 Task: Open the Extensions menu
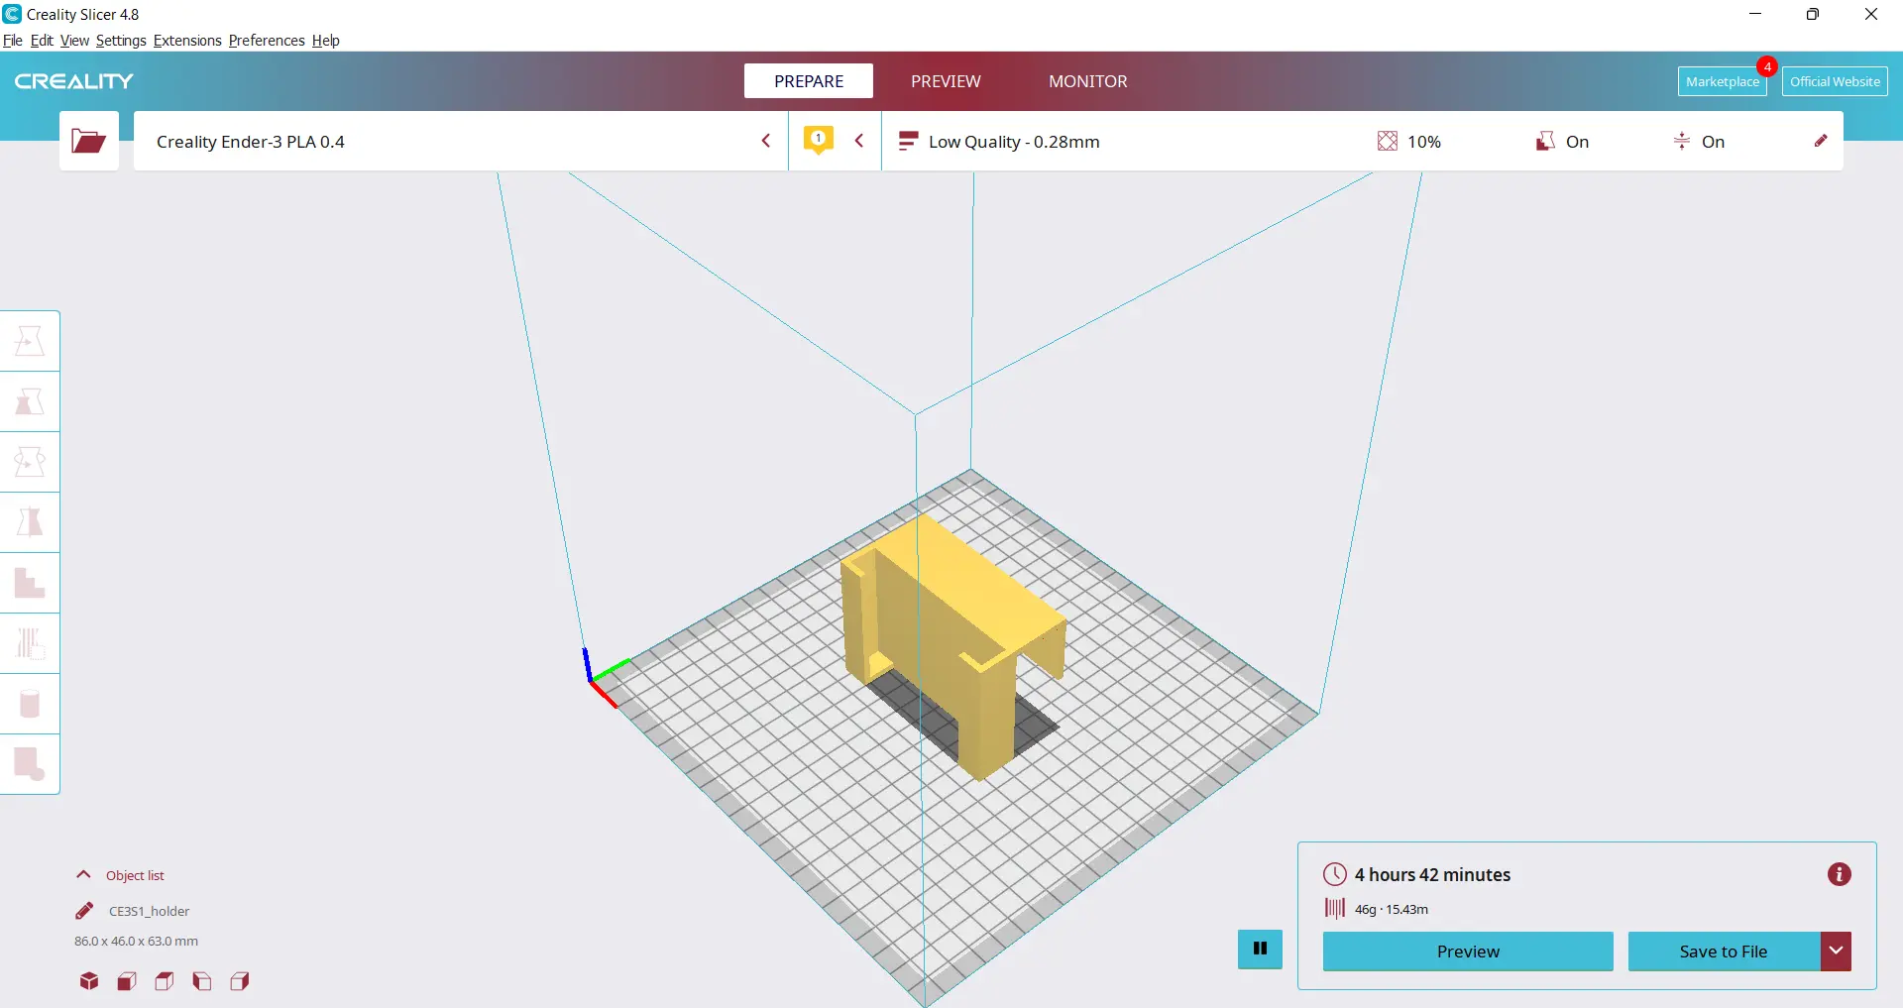187,41
